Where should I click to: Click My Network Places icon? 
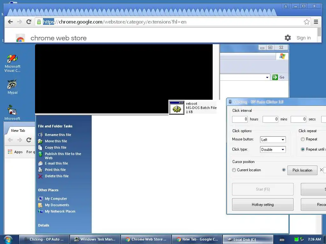(40, 211)
